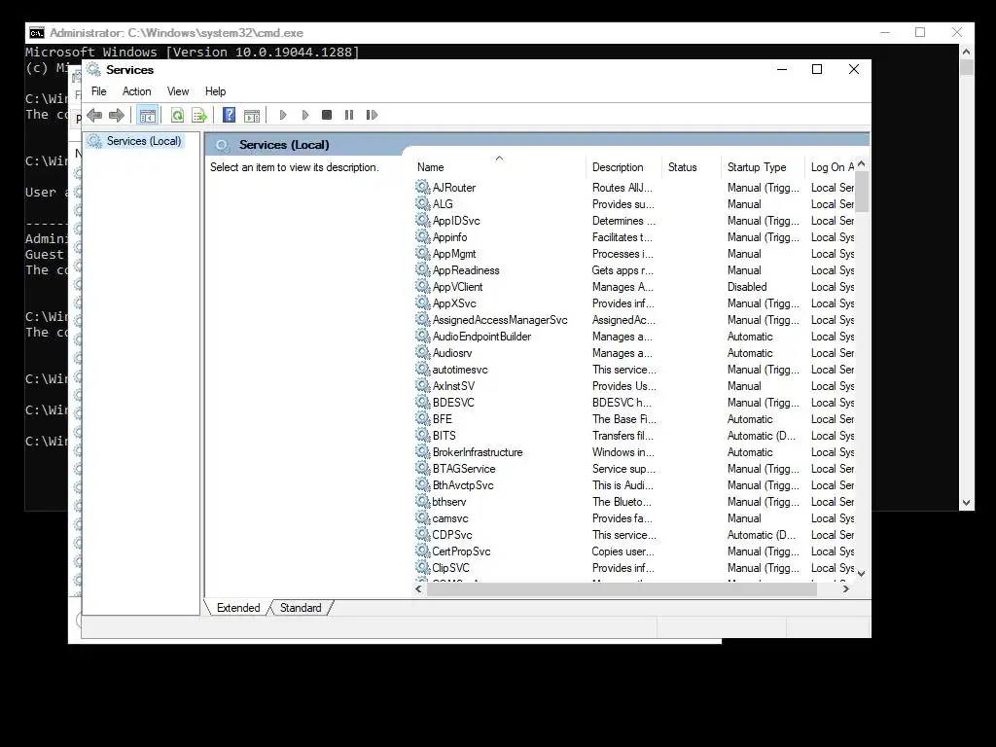Click the services list scroll-up arrow
The image size is (996, 747).
point(862,163)
